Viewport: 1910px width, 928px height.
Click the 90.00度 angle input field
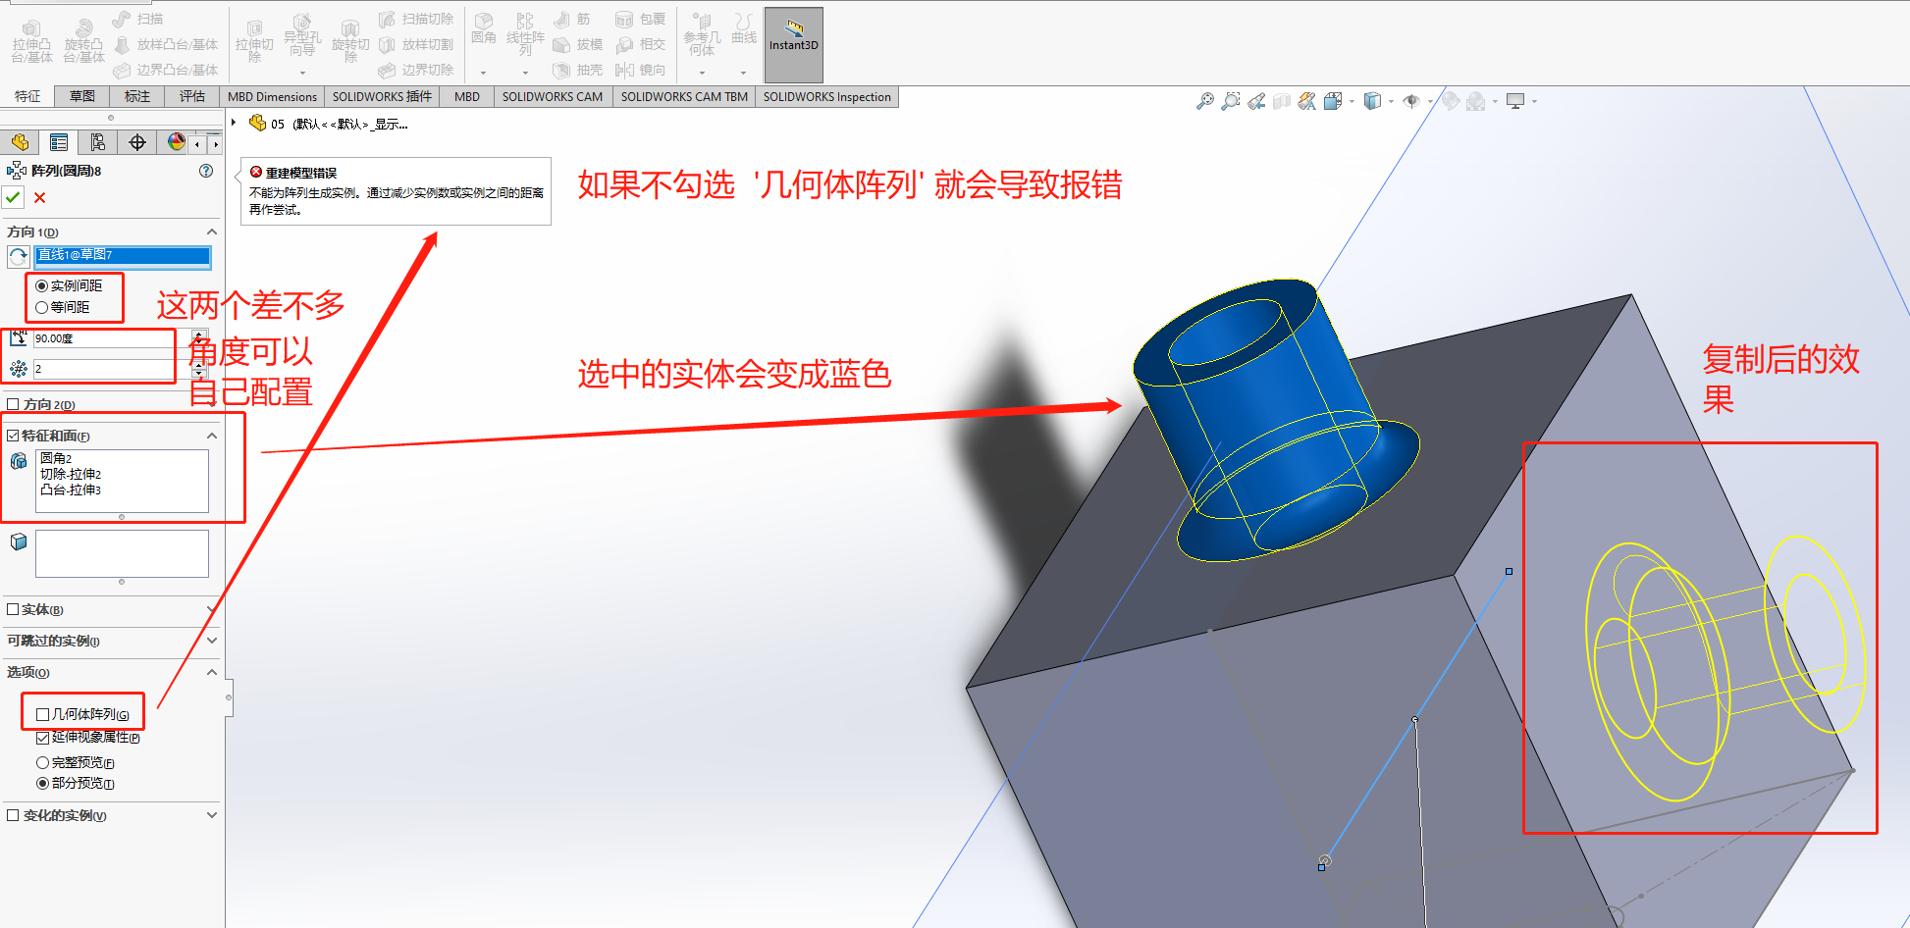pos(111,338)
